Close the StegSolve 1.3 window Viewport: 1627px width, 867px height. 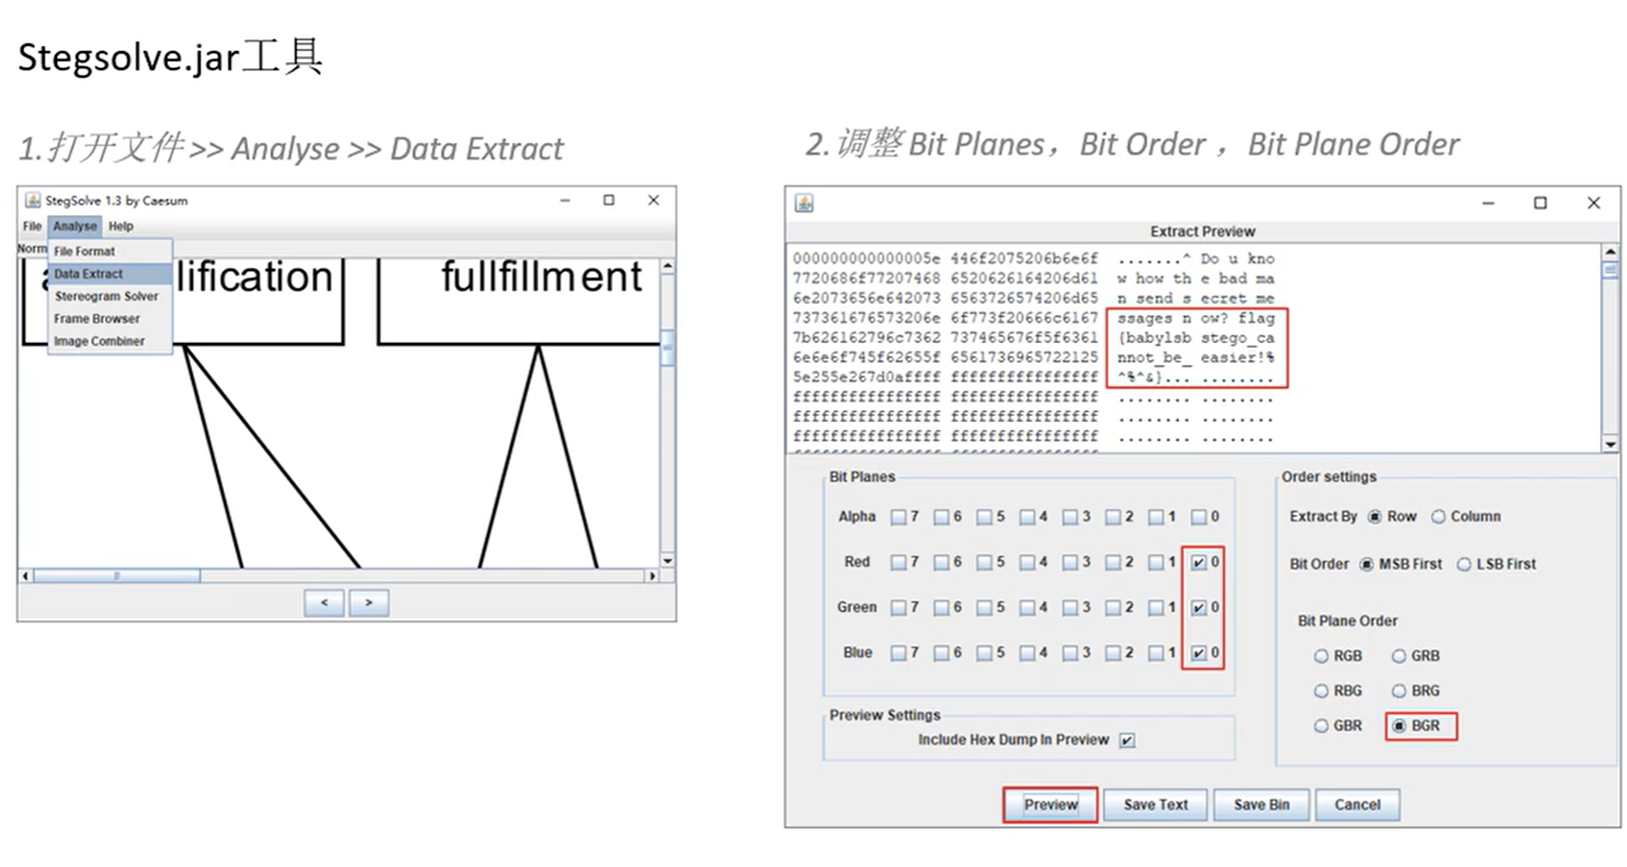click(653, 200)
